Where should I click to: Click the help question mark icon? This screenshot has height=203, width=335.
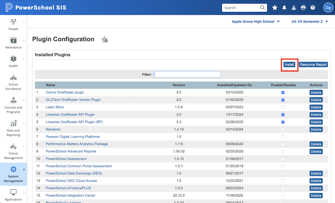click(x=313, y=8)
